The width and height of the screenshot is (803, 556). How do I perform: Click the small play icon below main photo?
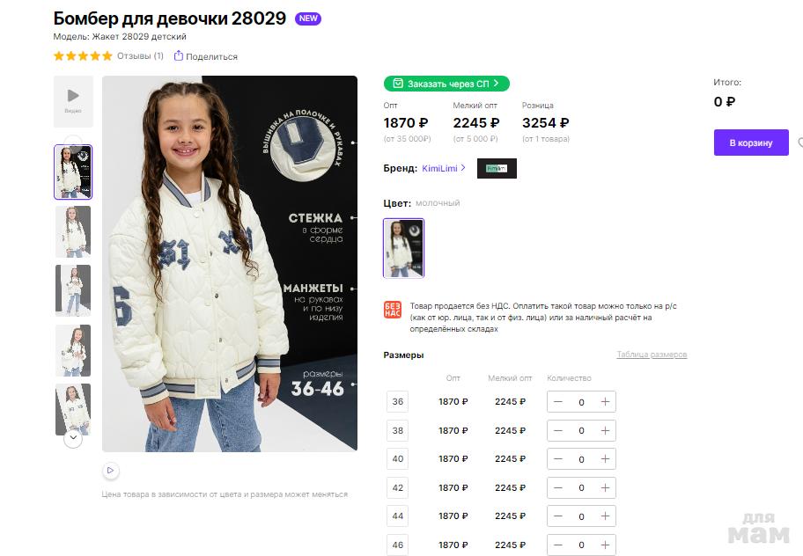coord(111,471)
